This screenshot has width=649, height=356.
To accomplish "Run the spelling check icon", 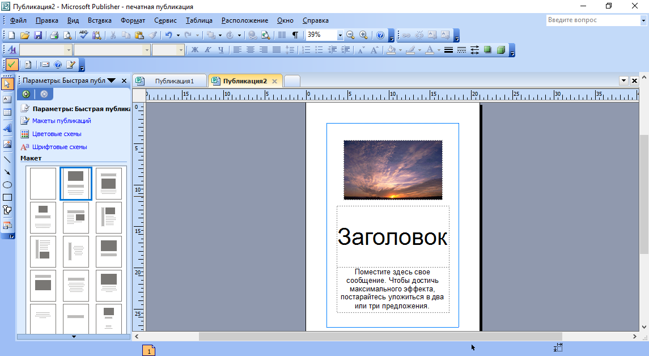I will [84, 35].
